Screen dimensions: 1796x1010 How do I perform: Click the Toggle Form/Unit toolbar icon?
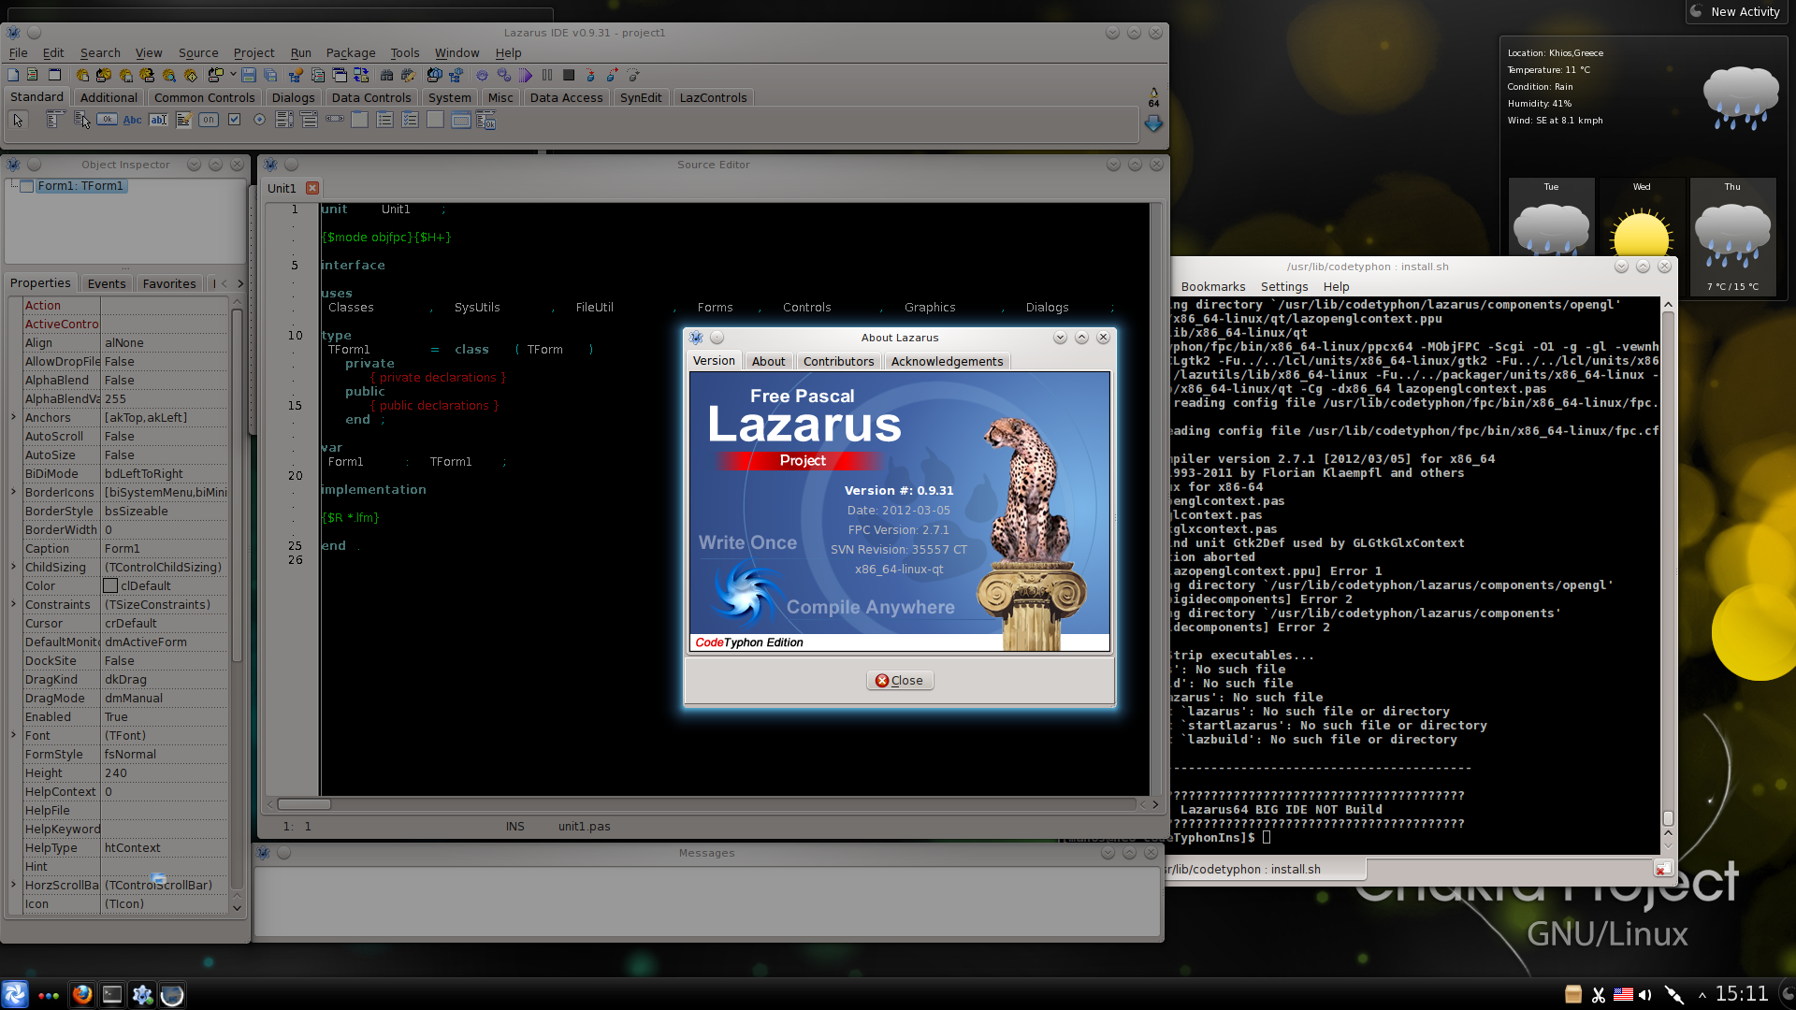coord(361,75)
